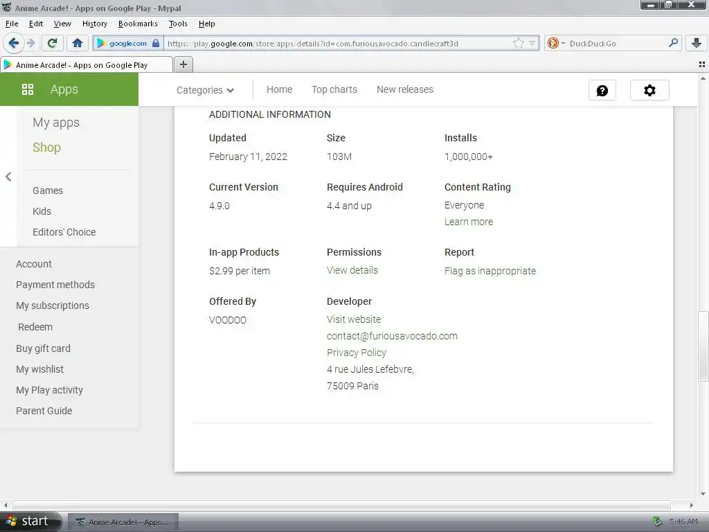Open My subscriptions
The image size is (709, 532).
(x=53, y=305)
